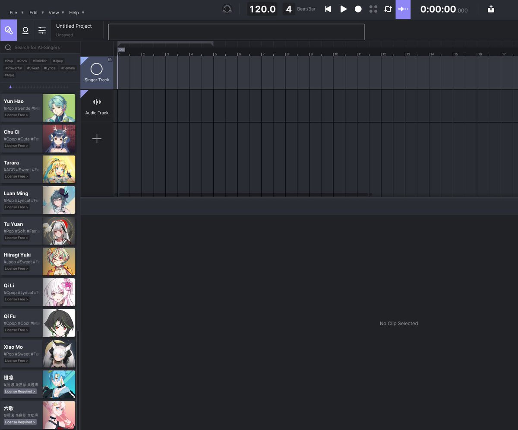Screen dimensions: 518x430
Task: Select the Tarara singer thumbnail
Action: click(x=59, y=169)
